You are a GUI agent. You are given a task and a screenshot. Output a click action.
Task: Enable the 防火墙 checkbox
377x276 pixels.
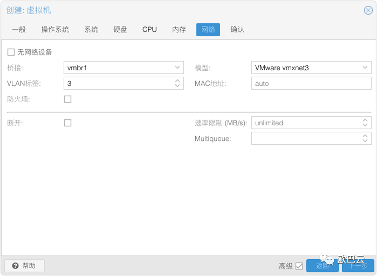[68, 99]
